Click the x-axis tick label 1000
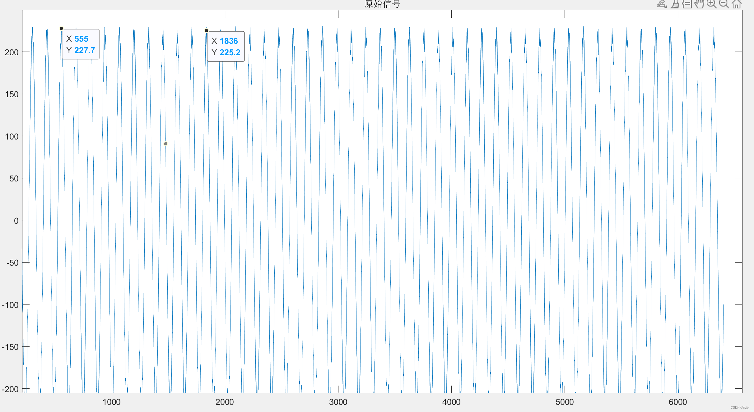This screenshot has width=754, height=412. (111, 402)
